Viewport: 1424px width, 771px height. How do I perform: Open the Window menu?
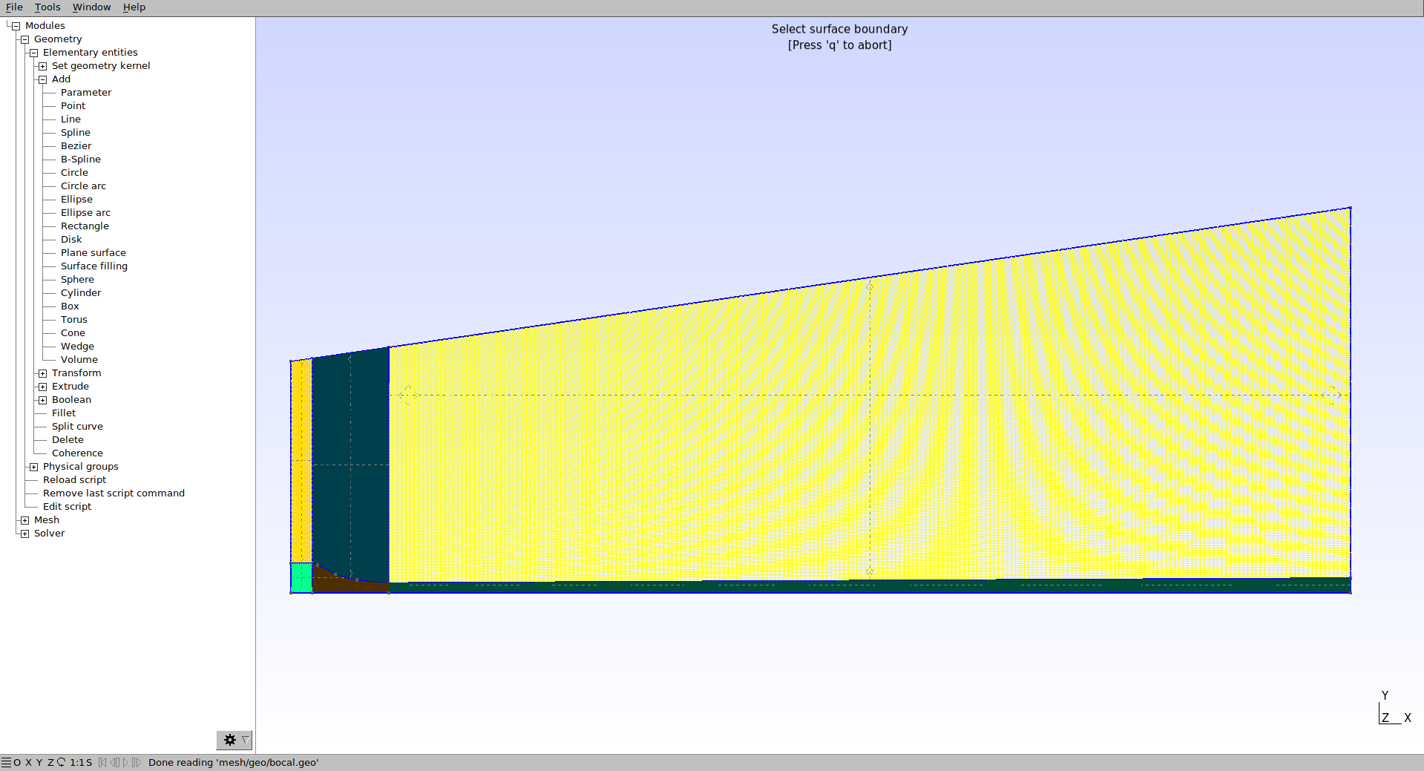[91, 7]
